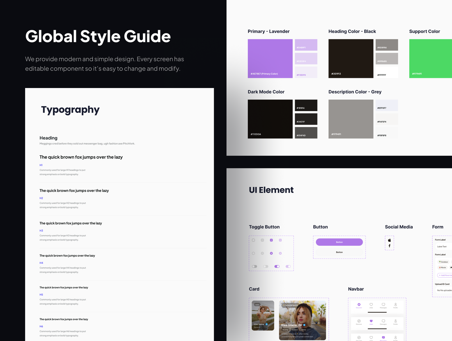Pick the #201913 heading black swatch
This screenshot has width=452, height=341.
coord(351,58)
